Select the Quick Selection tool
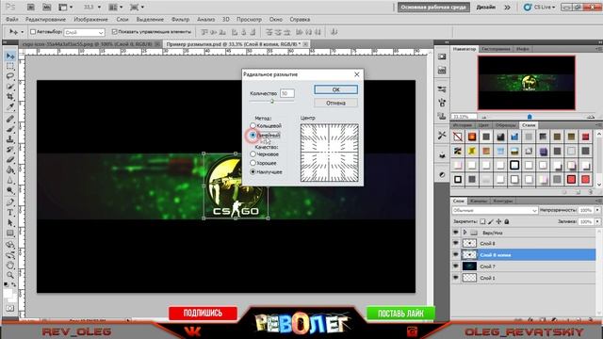Screen dimensions: 603x339 [x=10, y=87]
